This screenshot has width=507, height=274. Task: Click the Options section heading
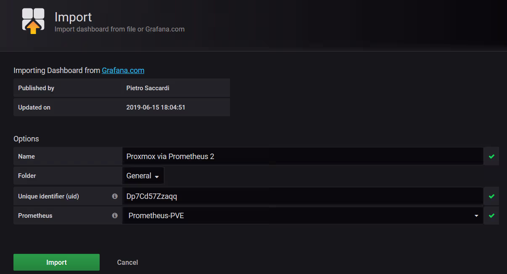26,139
